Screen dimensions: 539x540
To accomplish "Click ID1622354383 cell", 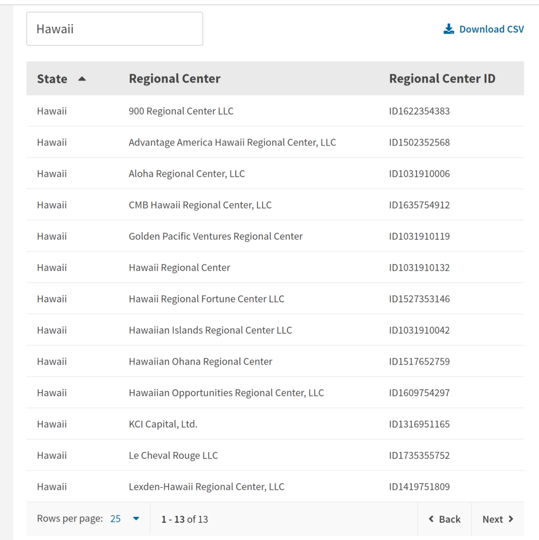I will coord(419,111).
